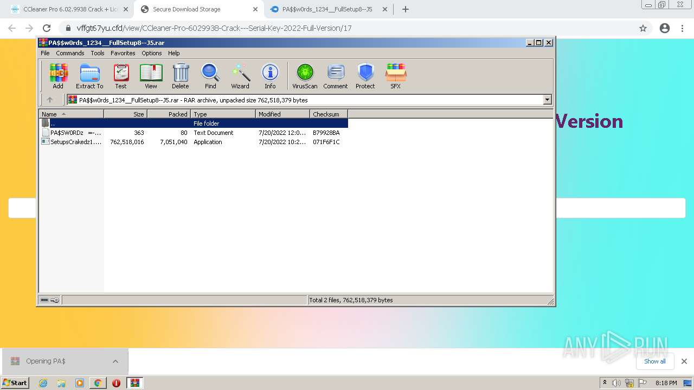Open the Comment tool

(x=336, y=76)
